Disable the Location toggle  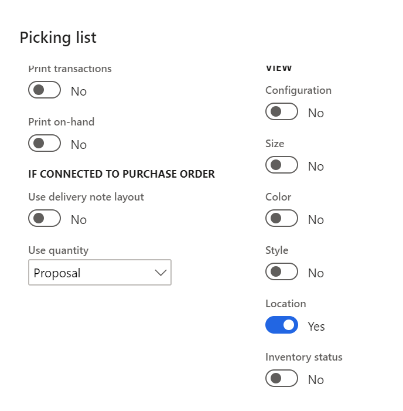[282, 325]
